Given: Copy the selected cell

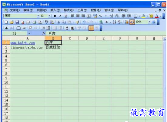Looking at the screenshot, I should pyautogui.click(x=64, y=22).
